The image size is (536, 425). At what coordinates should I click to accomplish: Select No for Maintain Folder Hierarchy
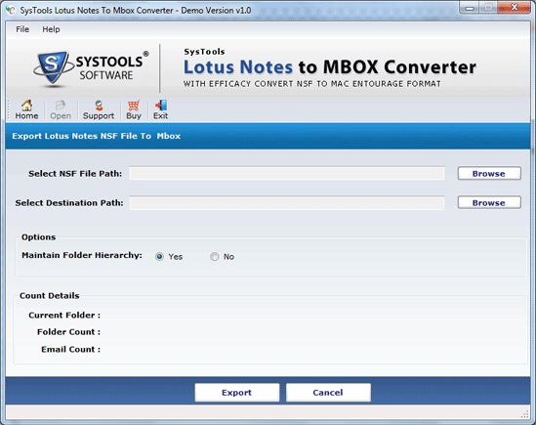[x=215, y=257]
